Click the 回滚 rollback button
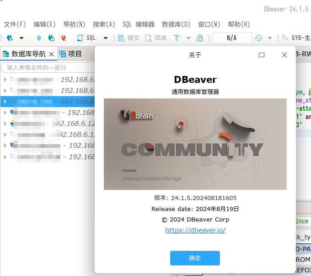The height and width of the screenshot is (276, 311). pos(156,38)
